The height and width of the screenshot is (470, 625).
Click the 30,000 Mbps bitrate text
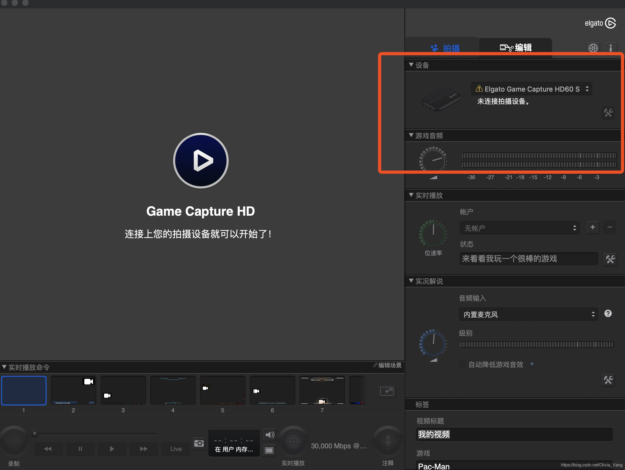click(338, 446)
